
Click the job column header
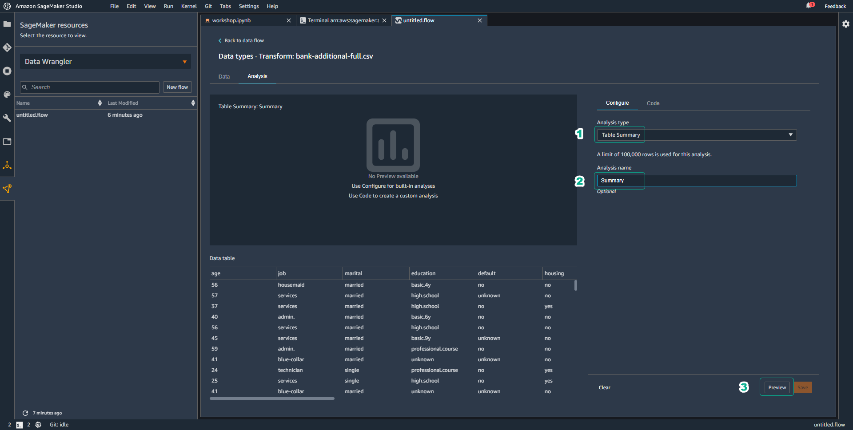coord(309,273)
